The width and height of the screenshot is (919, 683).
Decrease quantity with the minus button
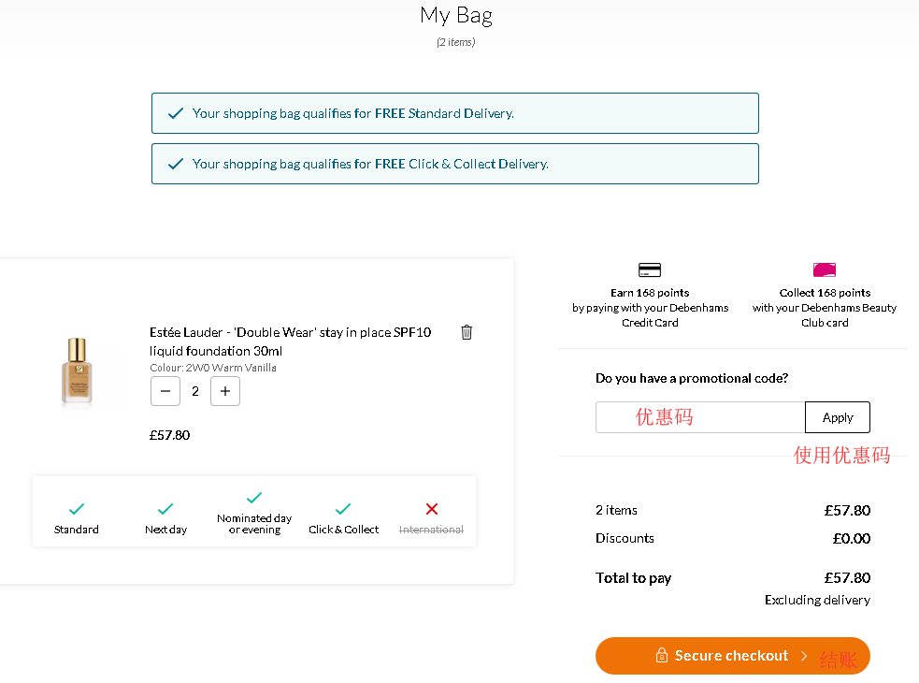tap(165, 391)
